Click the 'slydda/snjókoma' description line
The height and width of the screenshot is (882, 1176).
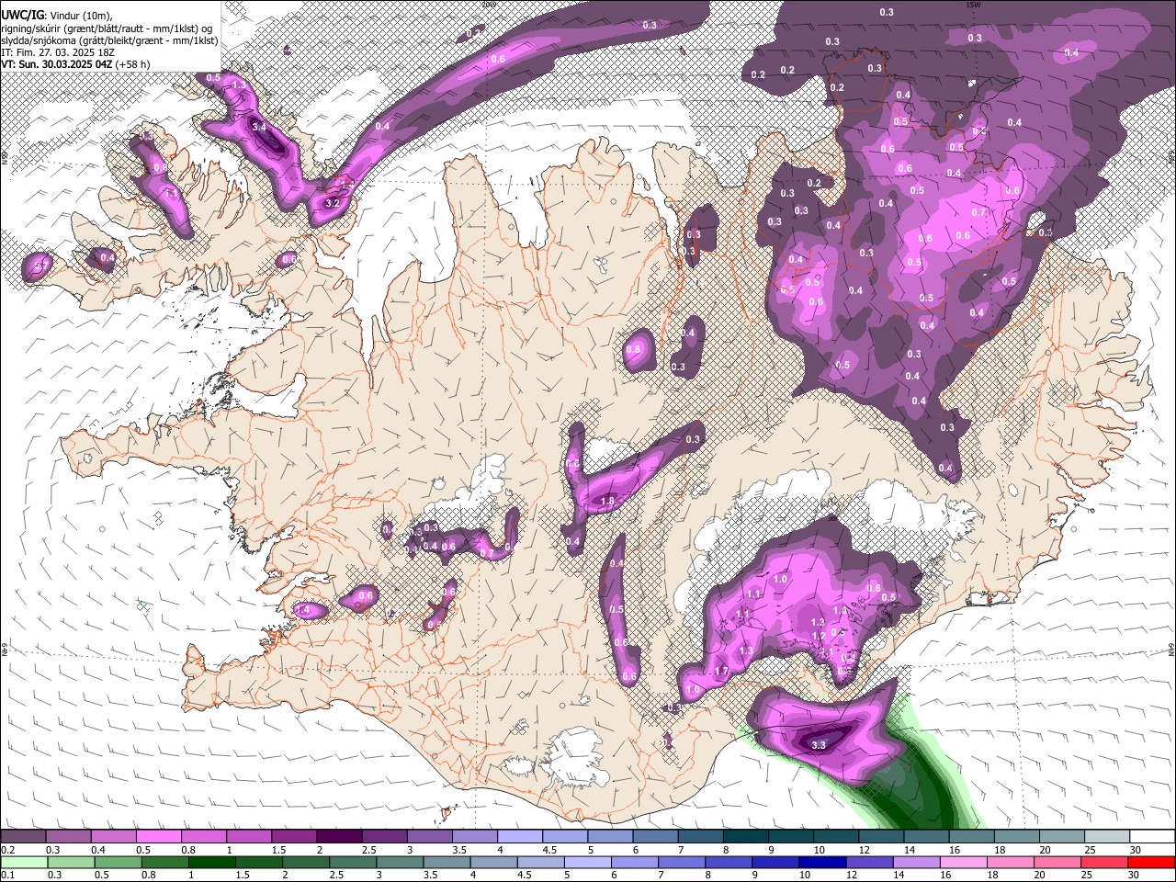point(109,40)
